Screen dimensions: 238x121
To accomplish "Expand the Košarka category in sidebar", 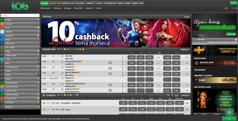I will [x=20, y=24].
